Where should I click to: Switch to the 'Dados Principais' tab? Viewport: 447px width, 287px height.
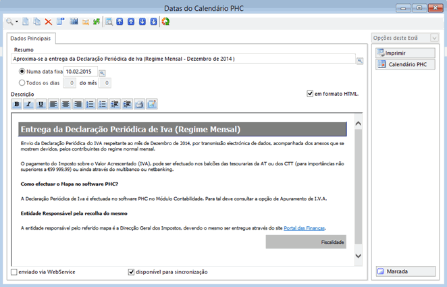point(34,38)
